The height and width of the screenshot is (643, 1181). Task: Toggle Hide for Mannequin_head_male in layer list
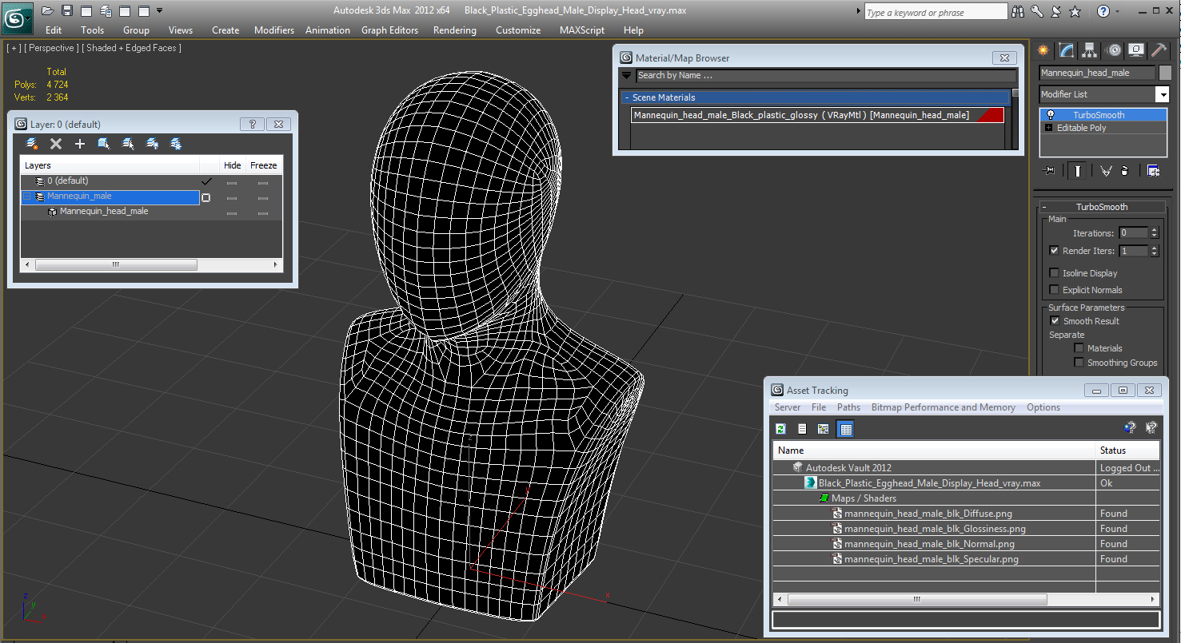click(232, 212)
